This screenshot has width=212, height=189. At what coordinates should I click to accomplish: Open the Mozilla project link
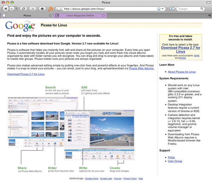[x=182, y=58]
